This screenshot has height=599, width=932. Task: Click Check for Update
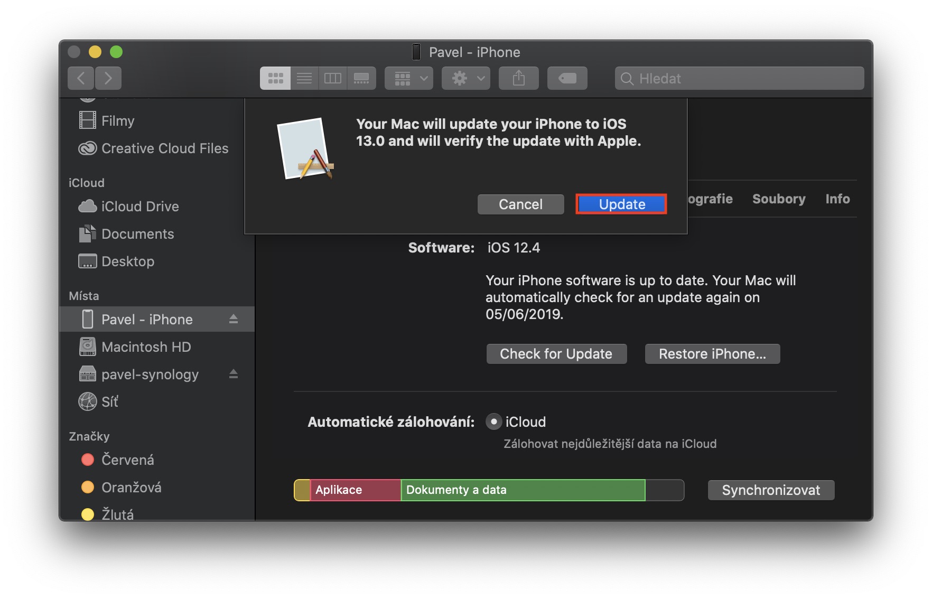click(x=557, y=354)
